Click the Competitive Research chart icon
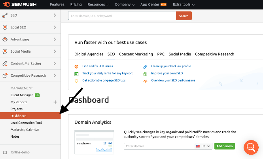Image resolution: width=263 pixels, height=159 pixels. 5,76
